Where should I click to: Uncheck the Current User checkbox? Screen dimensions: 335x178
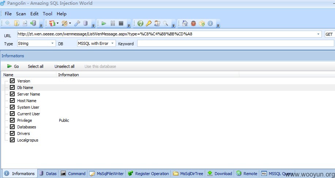tap(12, 114)
